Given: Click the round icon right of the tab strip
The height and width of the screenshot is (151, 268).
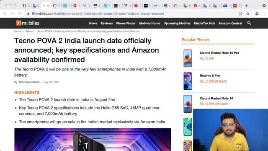Looking at the screenshot, I should [264, 5].
